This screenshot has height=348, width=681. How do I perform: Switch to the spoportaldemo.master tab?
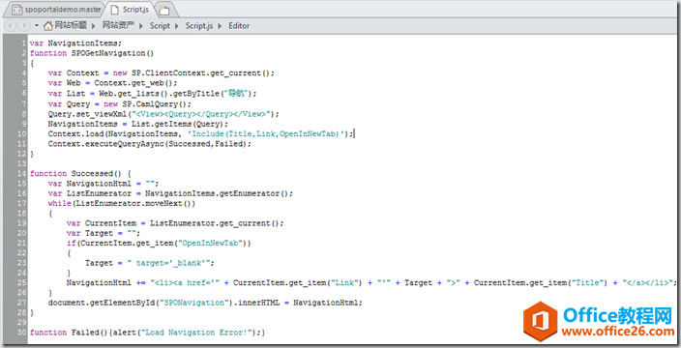(x=55, y=9)
